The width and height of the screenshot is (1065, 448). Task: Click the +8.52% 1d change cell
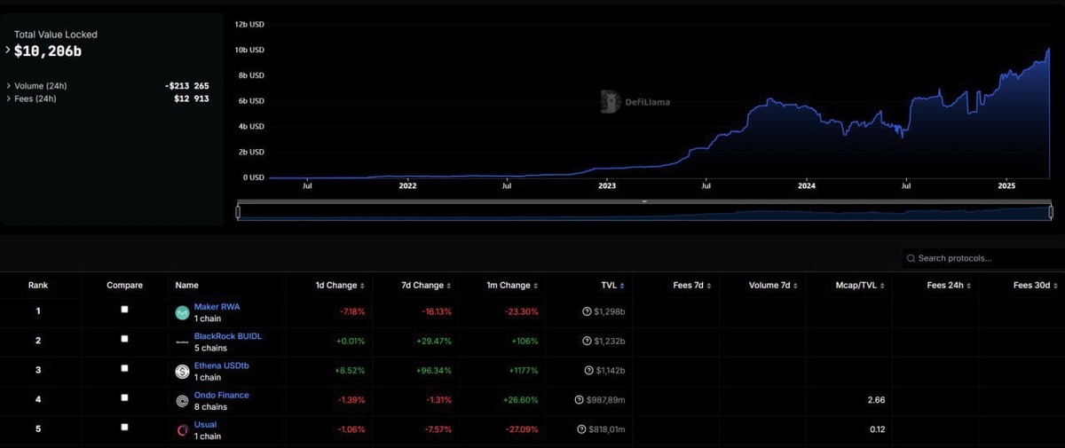350,371
